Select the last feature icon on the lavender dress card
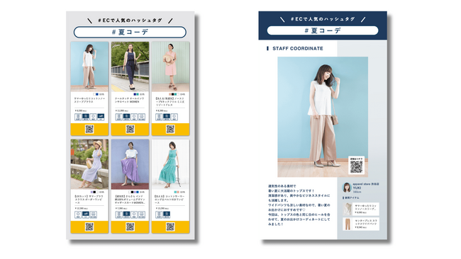 (93, 214)
